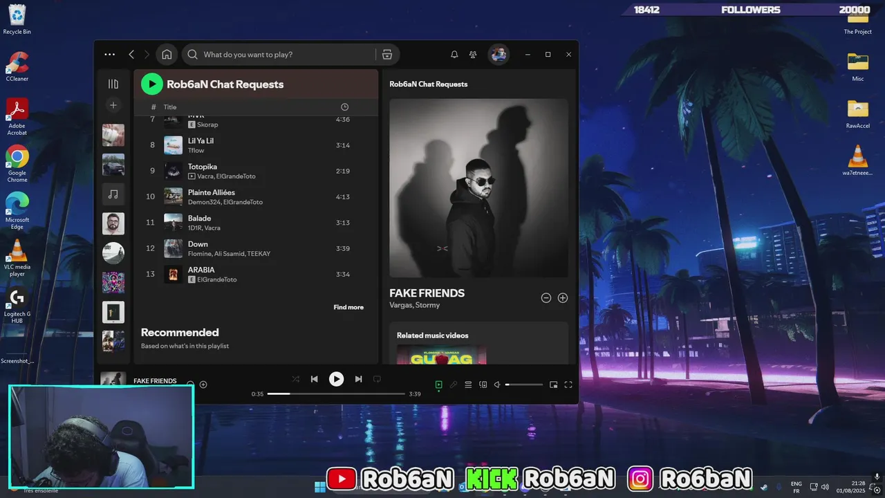Open the mini player
The image size is (885, 498).
(x=553, y=385)
